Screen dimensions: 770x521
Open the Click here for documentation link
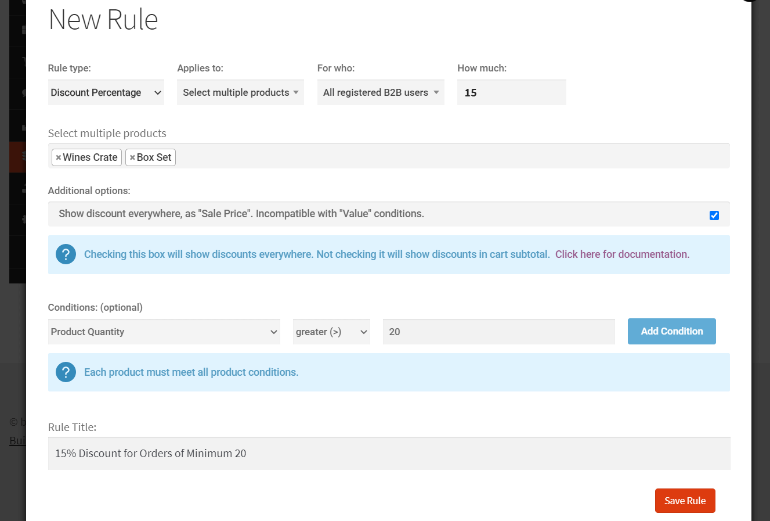(622, 254)
